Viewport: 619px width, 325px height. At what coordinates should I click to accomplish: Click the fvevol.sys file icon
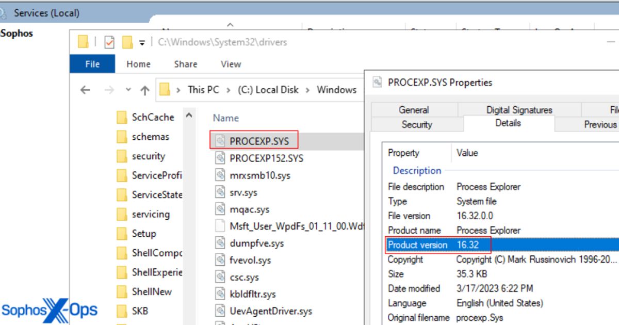coord(220,260)
